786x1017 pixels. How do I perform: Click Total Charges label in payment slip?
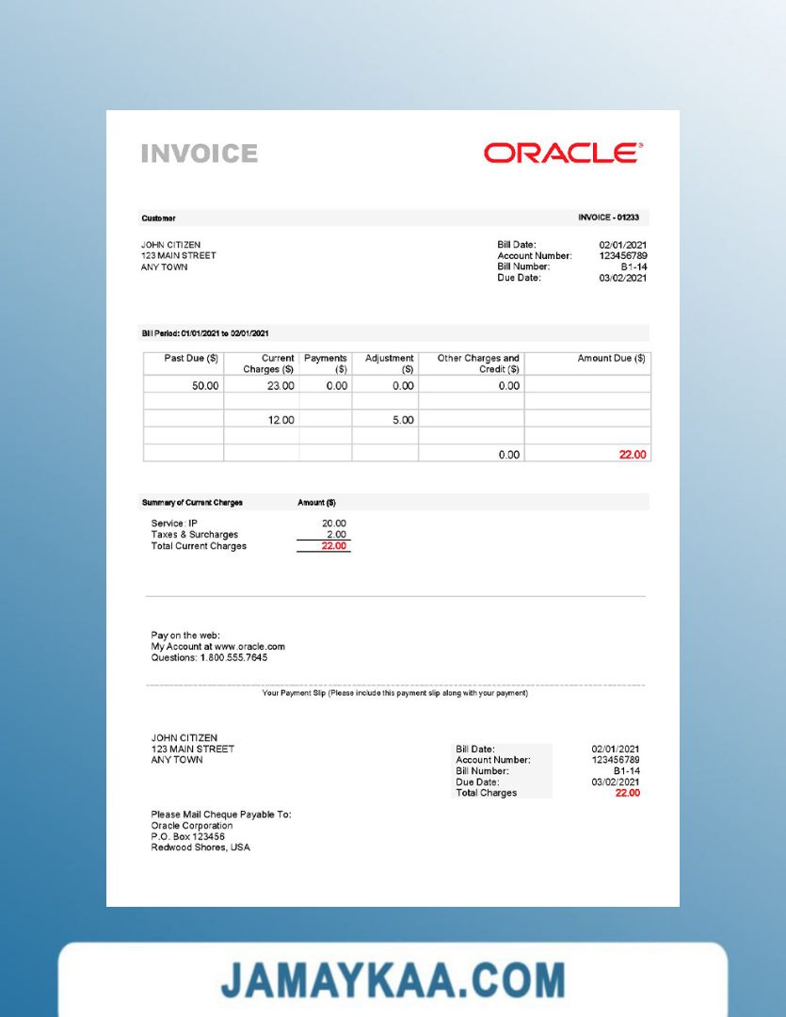click(x=486, y=793)
